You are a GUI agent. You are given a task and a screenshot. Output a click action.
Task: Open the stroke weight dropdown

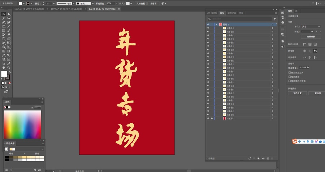click(54, 4)
